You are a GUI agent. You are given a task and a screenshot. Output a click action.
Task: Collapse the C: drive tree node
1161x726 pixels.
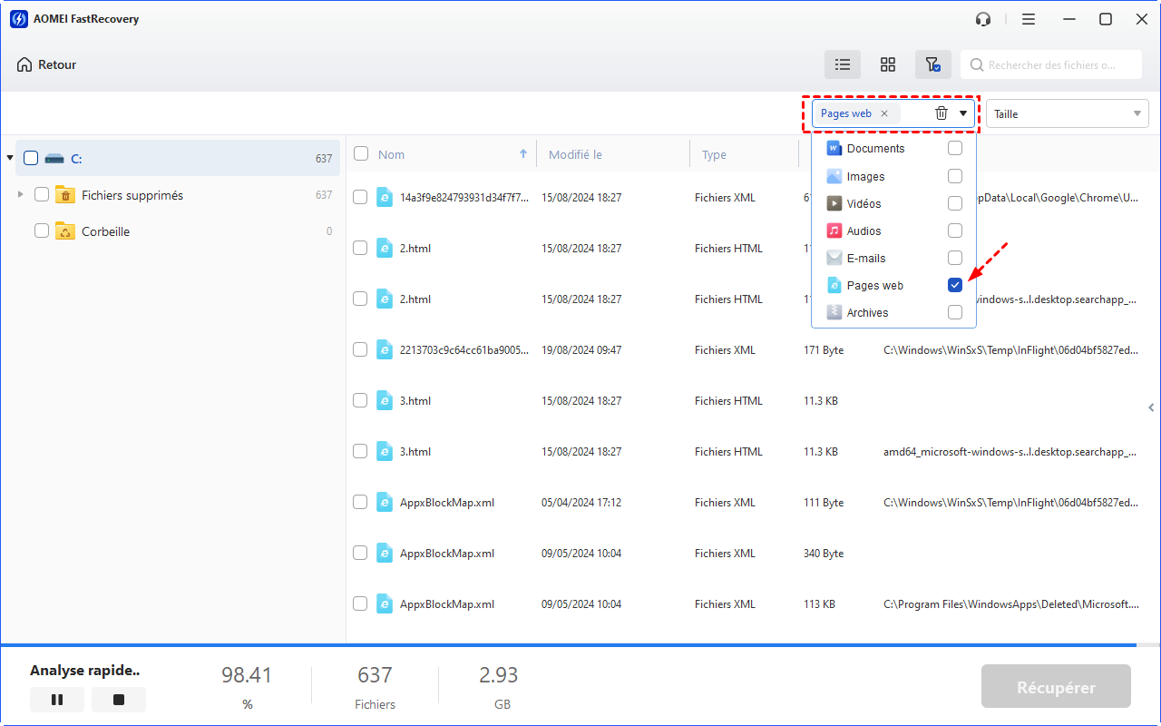coord(10,158)
